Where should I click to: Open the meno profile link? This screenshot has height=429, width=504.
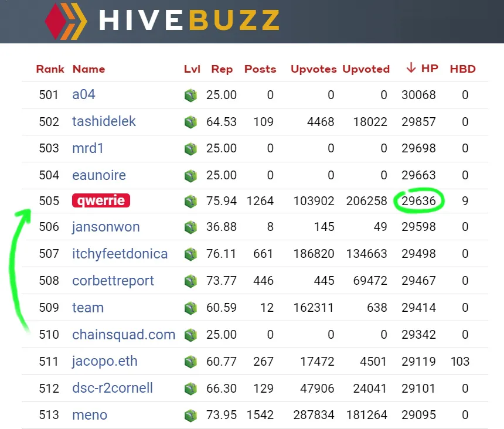[90, 415]
